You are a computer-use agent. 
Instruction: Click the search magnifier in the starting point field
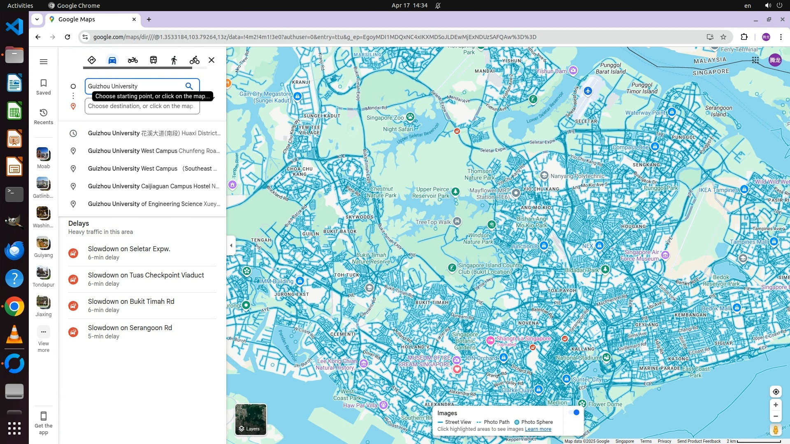pyautogui.click(x=189, y=86)
